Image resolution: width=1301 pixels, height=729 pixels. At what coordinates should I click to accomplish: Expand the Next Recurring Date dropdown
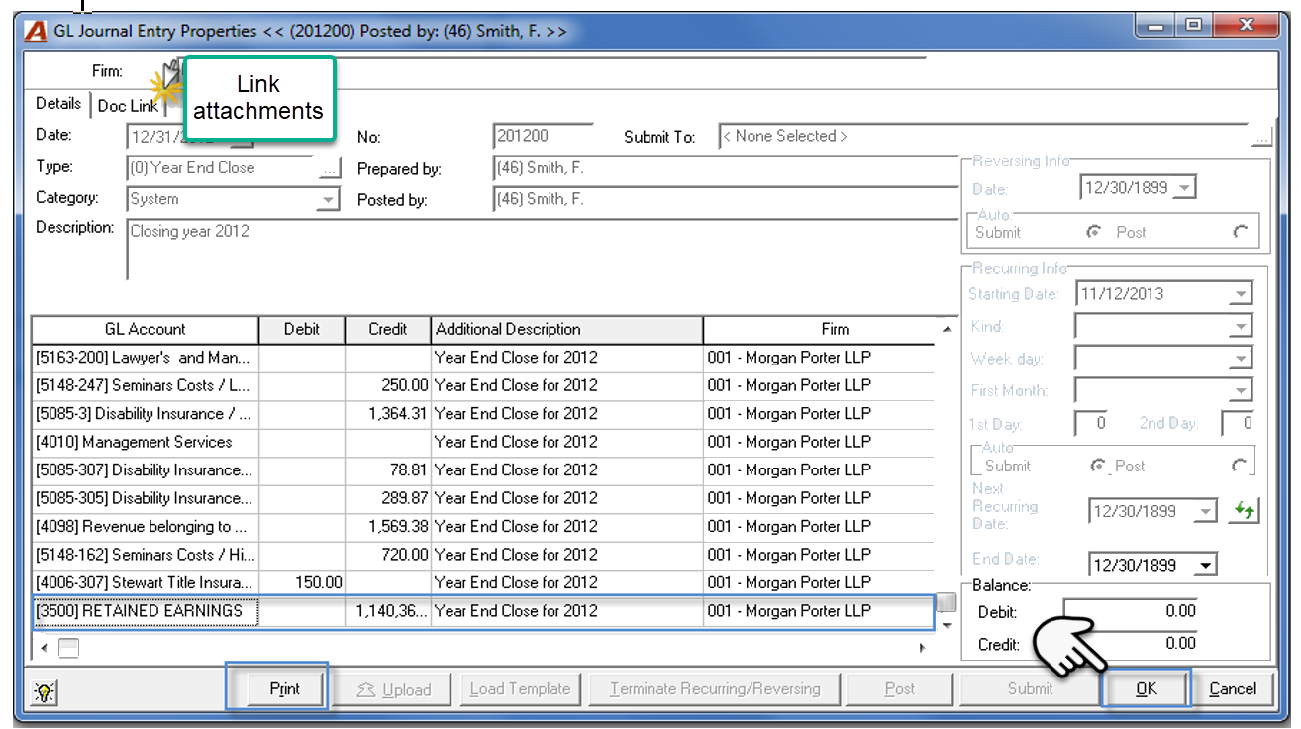click(x=1205, y=512)
